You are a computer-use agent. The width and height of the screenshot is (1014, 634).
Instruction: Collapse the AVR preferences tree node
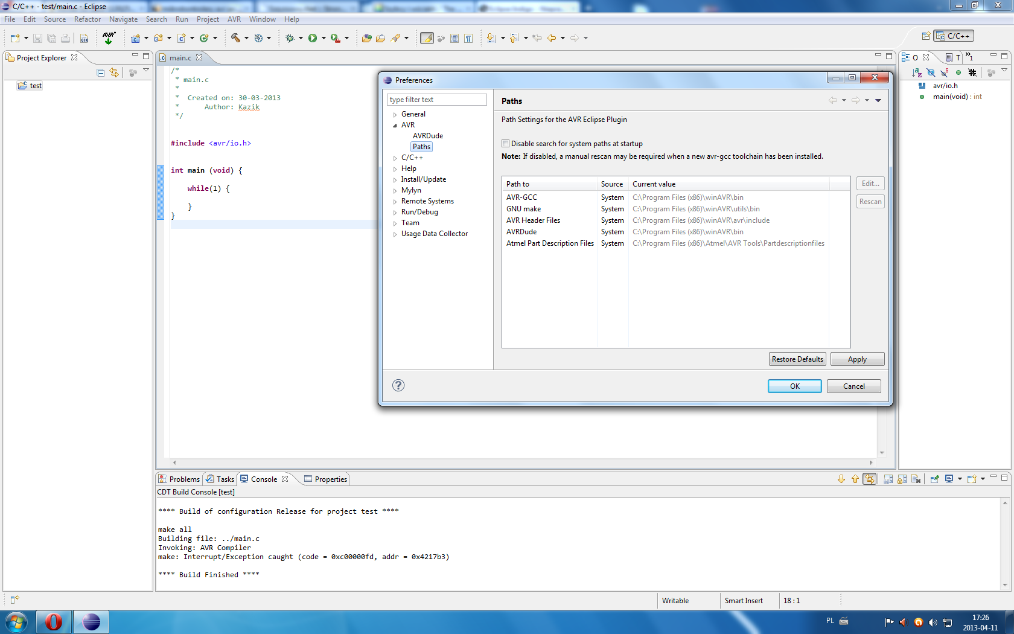[395, 126]
